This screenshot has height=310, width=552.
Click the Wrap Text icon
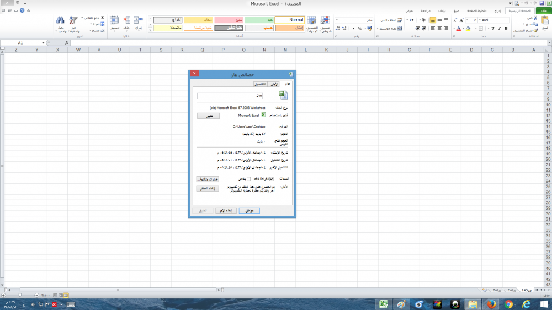[399, 20]
